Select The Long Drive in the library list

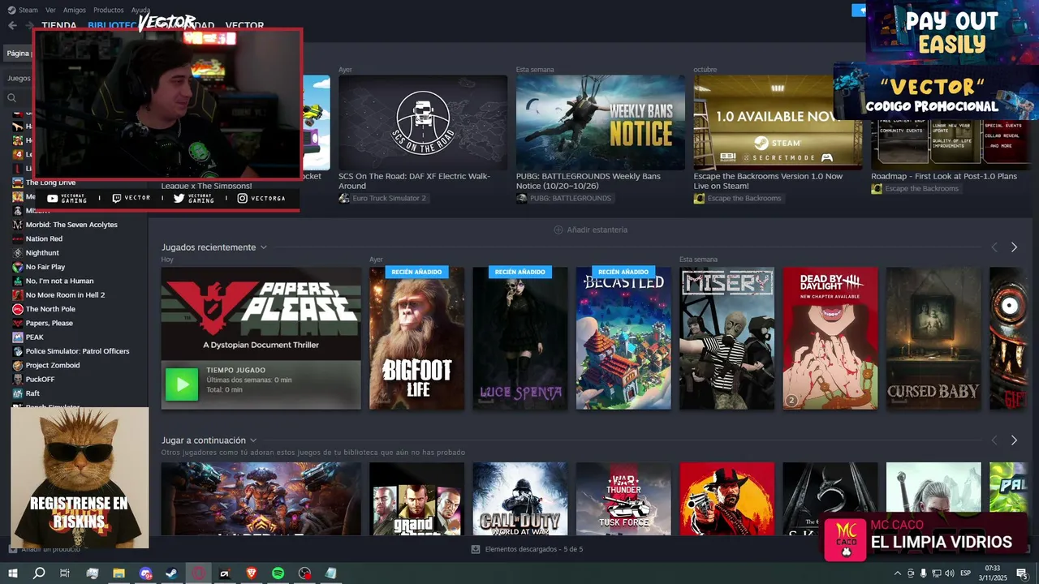click(50, 182)
